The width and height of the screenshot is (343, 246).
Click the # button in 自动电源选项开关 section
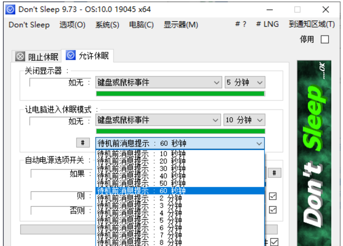point(274,173)
